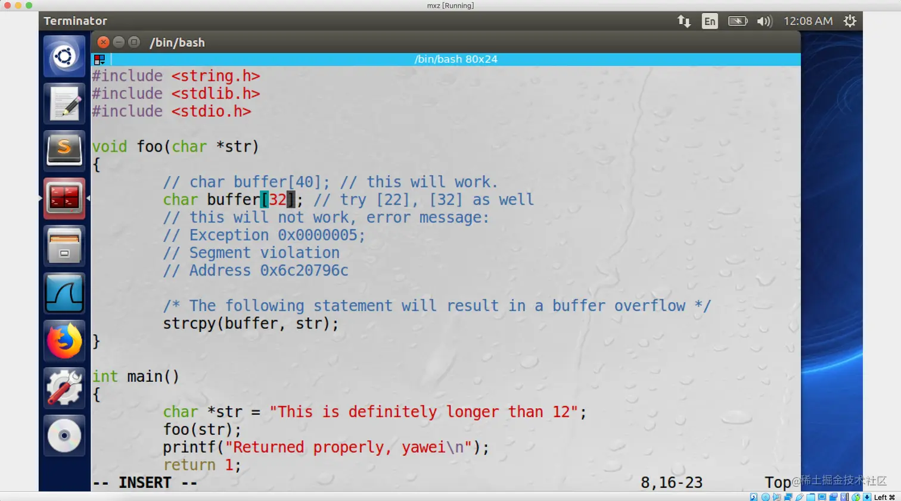Click VirtualBox display status icon

point(822,497)
